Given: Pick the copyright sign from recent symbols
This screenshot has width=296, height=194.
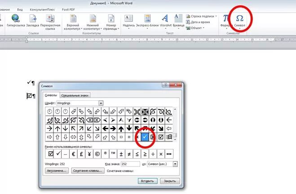Looking at the screenshot, I should coord(97,154).
